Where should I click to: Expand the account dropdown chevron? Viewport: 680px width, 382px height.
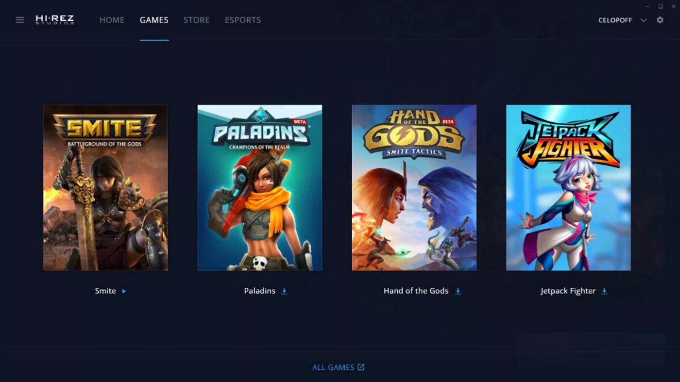point(644,20)
